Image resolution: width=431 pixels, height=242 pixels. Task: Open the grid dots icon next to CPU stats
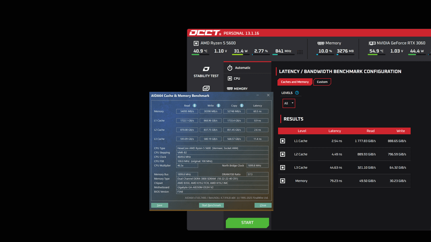(300, 52)
